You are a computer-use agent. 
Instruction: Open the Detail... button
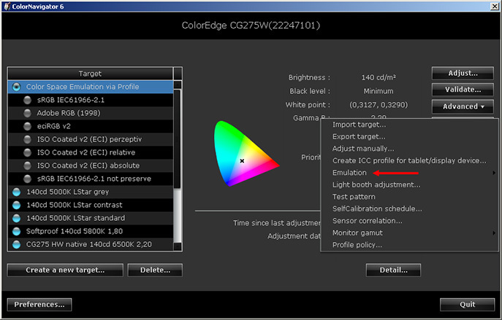click(393, 270)
